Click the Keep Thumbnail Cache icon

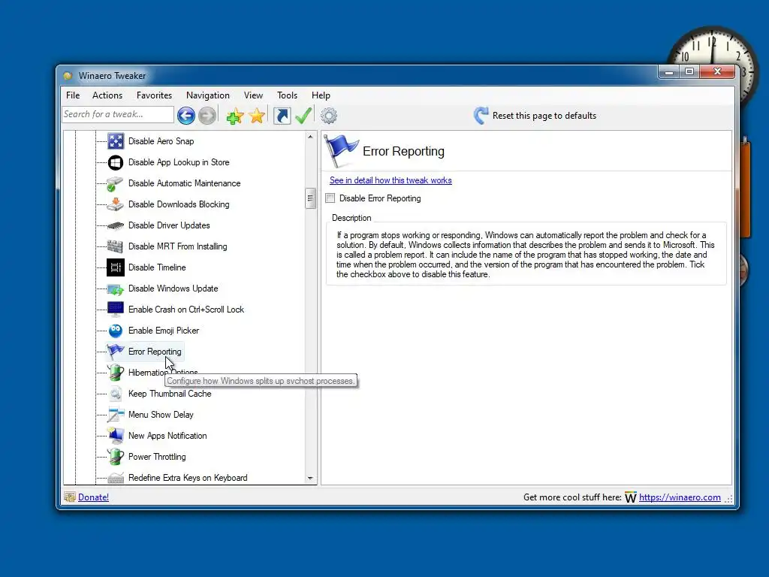click(x=116, y=394)
